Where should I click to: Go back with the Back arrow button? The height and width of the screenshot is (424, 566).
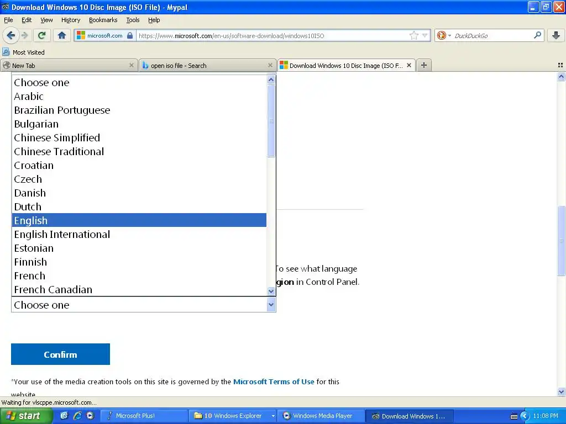pos(11,35)
